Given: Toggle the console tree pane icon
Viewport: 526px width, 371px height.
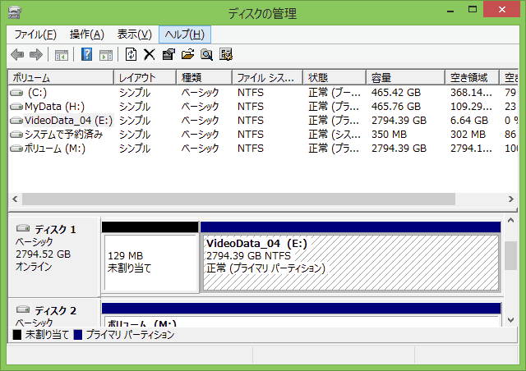Looking at the screenshot, I should [61, 55].
